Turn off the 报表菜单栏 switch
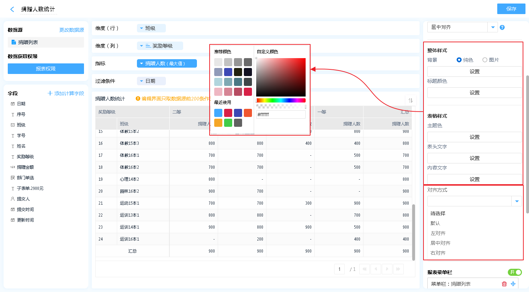The height and width of the screenshot is (292, 529). click(x=515, y=272)
